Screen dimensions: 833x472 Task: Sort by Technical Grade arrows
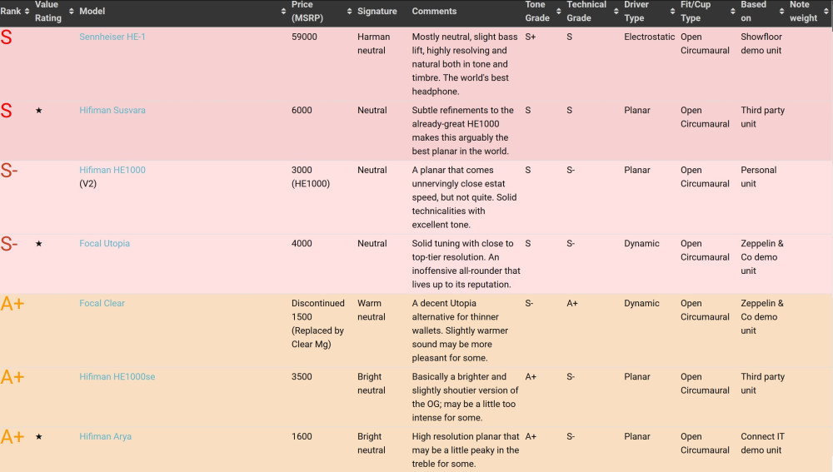click(x=616, y=11)
